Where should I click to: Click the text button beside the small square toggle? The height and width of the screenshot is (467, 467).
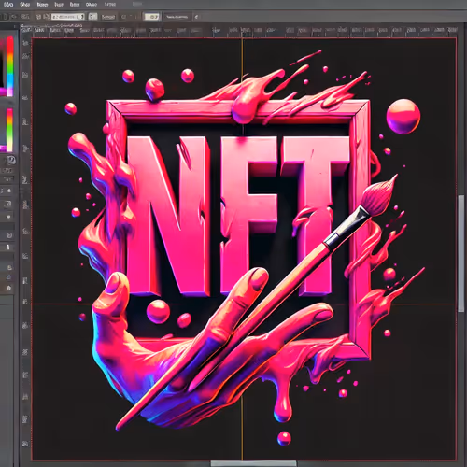[x=108, y=17]
